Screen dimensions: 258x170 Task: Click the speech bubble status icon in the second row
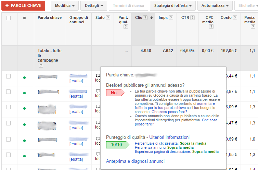click(98, 91)
